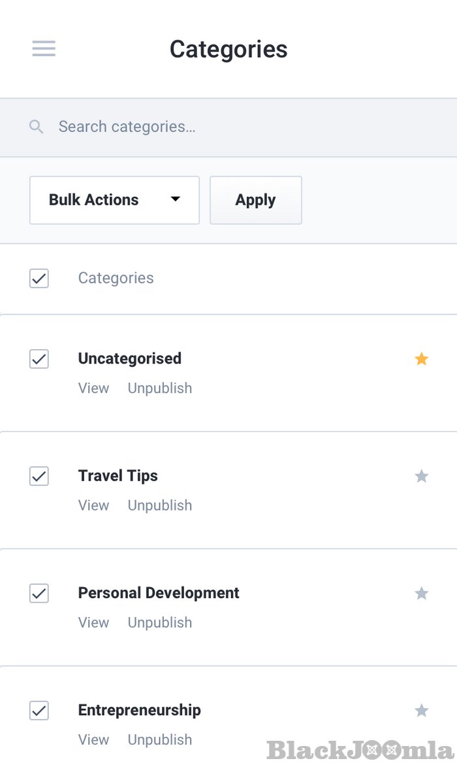The height and width of the screenshot is (763, 457).
Task: Deselect the Entrepreneurship checkbox
Action: 39,710
